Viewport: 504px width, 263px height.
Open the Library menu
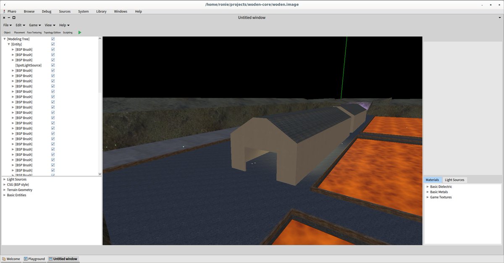click(x=101, y=11)
